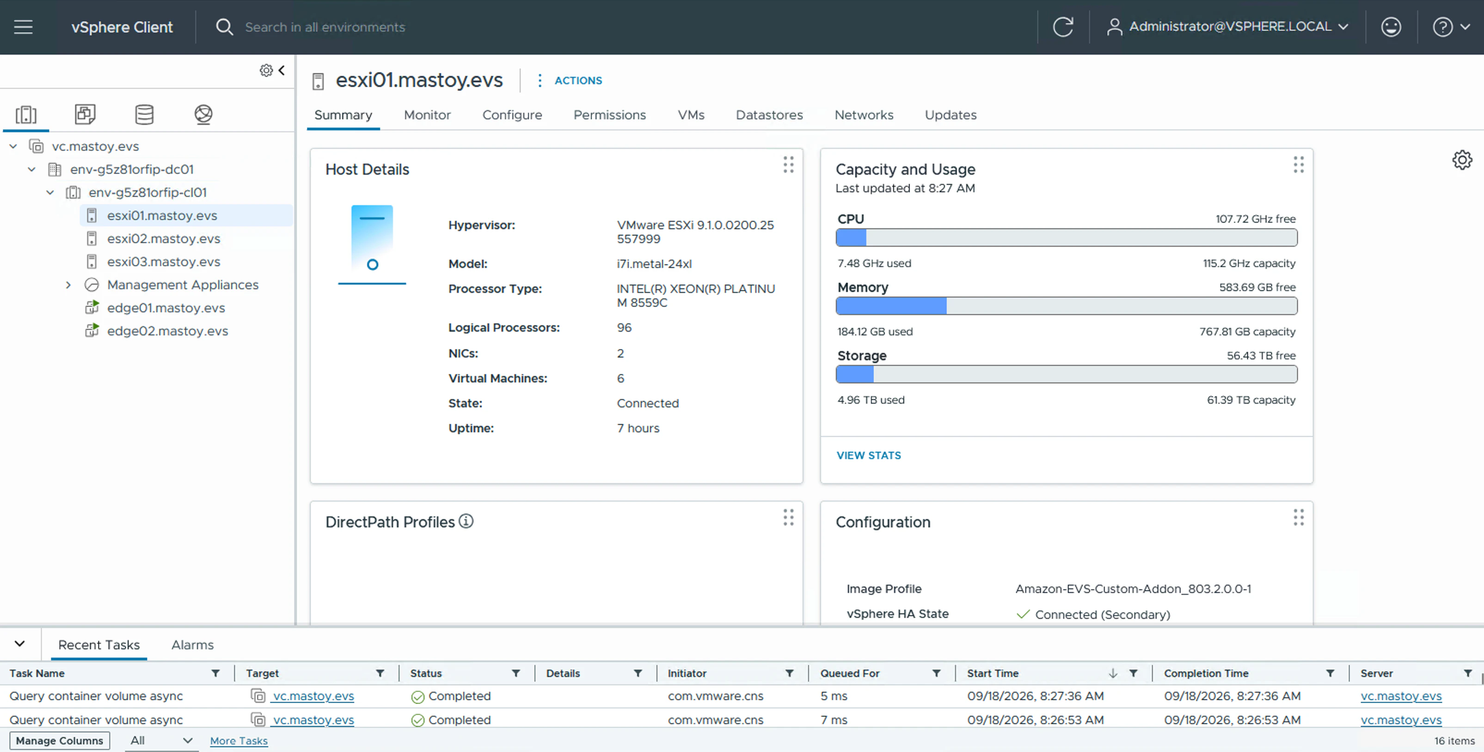Collapse the navigator sidebar panel
1484x752 pixels.
tap(282, 70)
